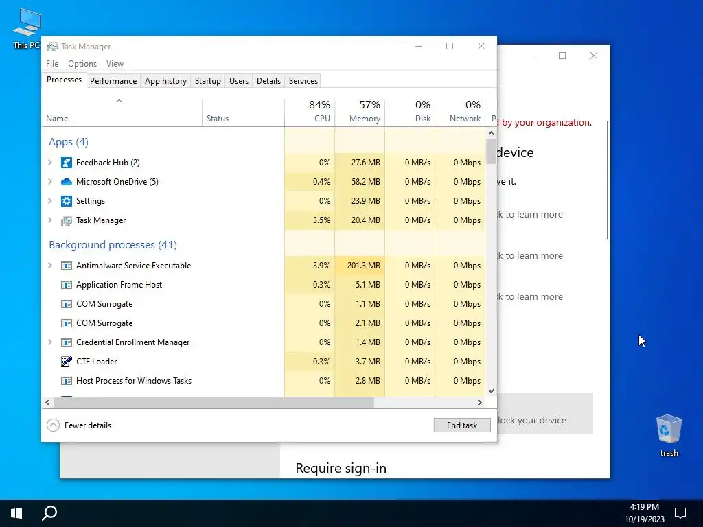The width and height of the screenshot is (703, 527).
Task: Sort by the Memory column header
Action: tap(360, 113)
